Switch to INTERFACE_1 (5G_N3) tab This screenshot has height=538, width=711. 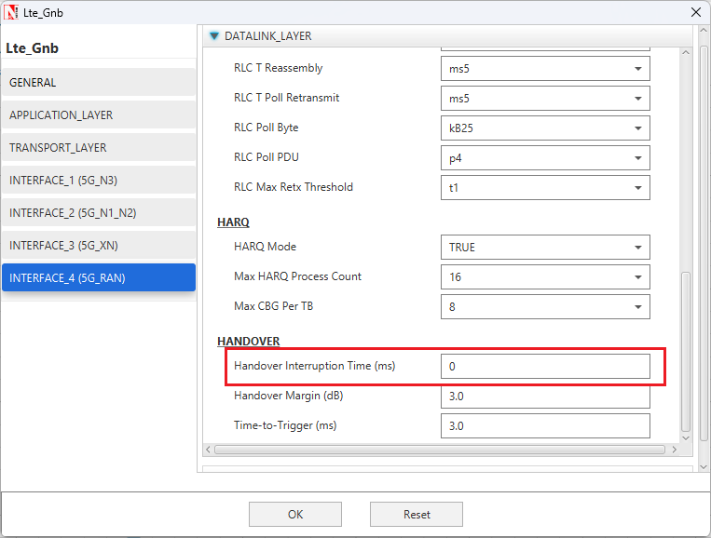click(99, 181)
